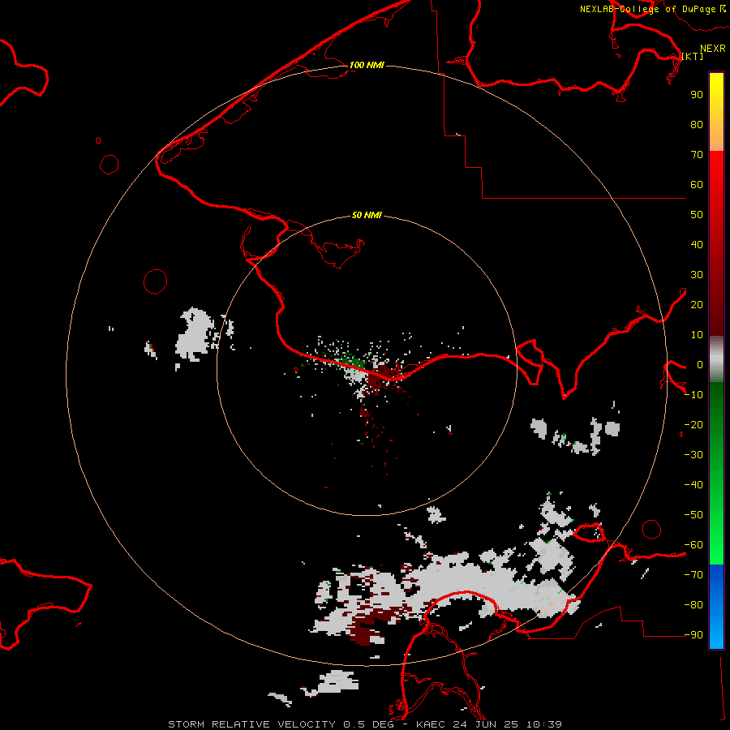
Task: Click the 30 value on the velocity scale
Action: pos(697,275)
